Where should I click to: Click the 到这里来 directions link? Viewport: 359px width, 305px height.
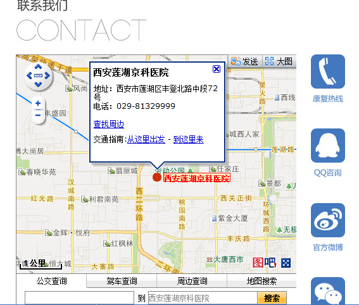coord(189,139)
